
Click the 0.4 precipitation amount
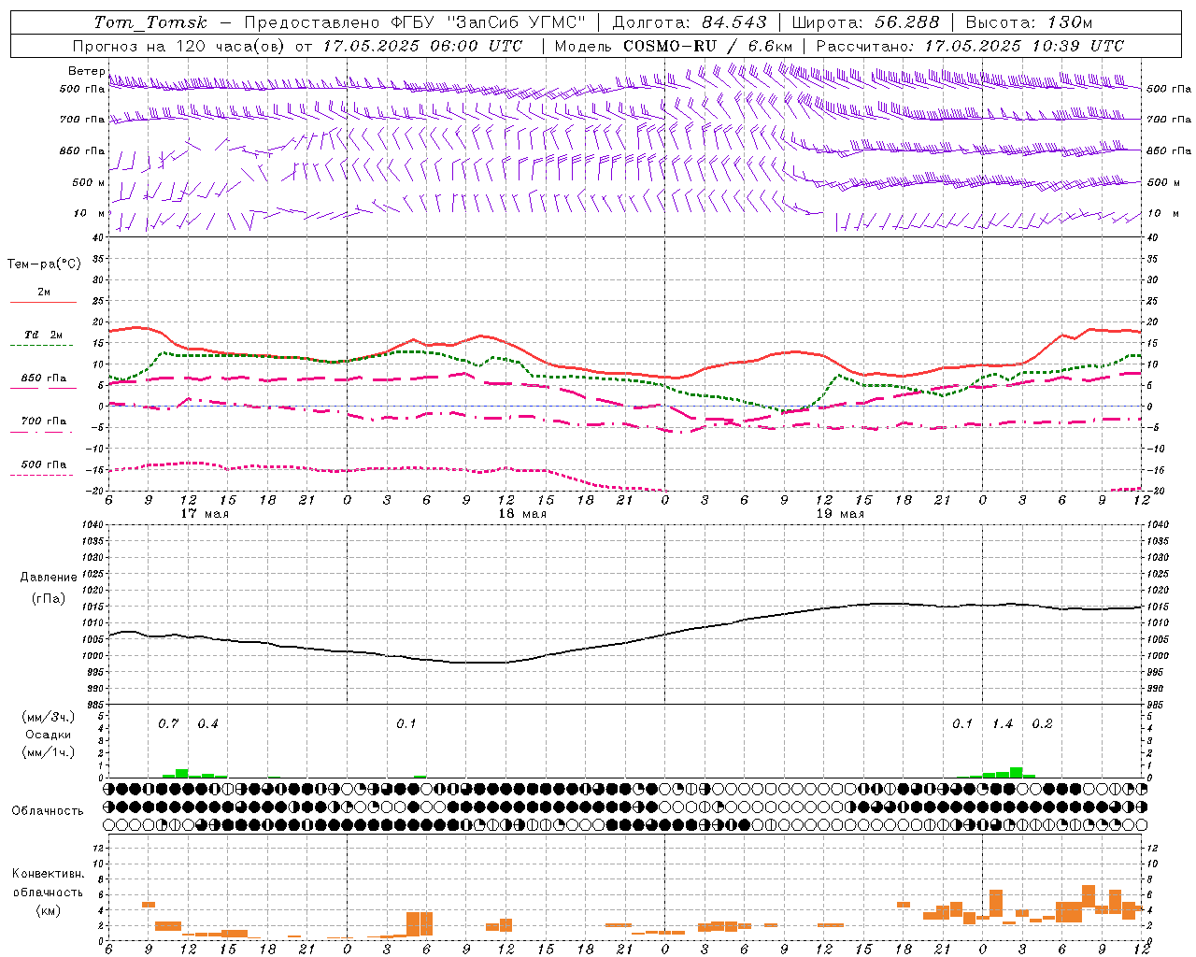pyautogui.click(x=207, y=724)
